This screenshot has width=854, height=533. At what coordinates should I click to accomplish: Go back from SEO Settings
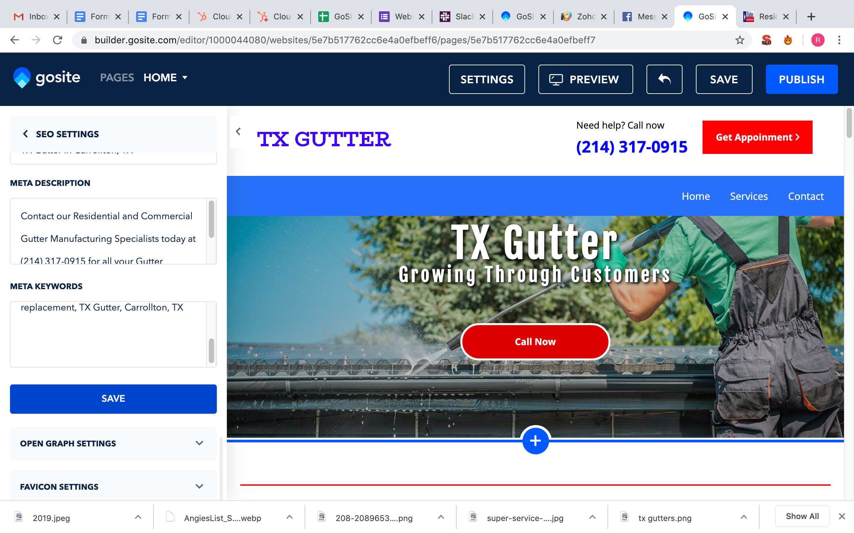[x=25, y=134]
